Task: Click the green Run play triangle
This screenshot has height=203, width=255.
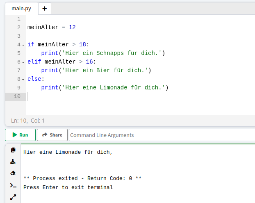Action: click(x=15, y=135)
